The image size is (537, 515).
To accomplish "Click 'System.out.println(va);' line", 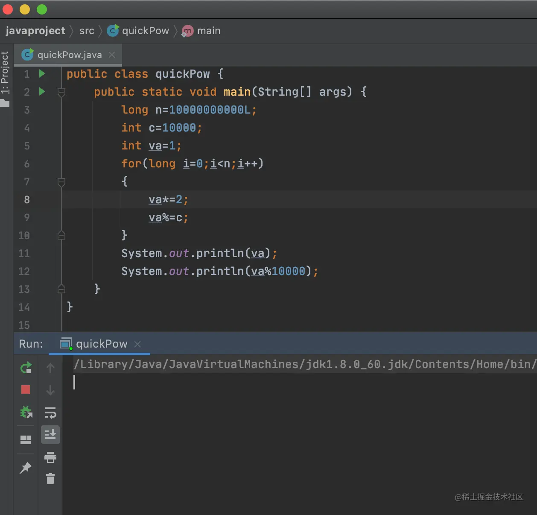I will pos(199,253).
